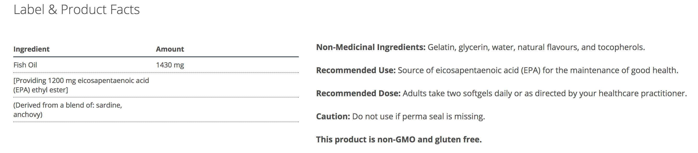Click the "perma seal is missing" text
Image resolution: width=698 pixels, height=153 pixels.
[x=443, y=117]
